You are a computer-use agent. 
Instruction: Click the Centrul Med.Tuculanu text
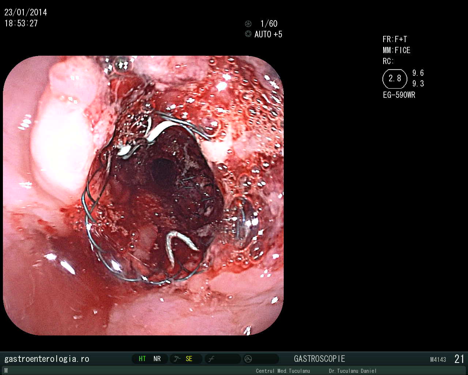[x=283, y=371]
